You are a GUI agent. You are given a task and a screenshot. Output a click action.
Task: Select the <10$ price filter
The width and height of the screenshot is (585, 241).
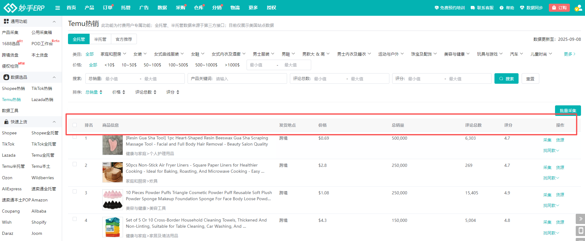[109, 65]
